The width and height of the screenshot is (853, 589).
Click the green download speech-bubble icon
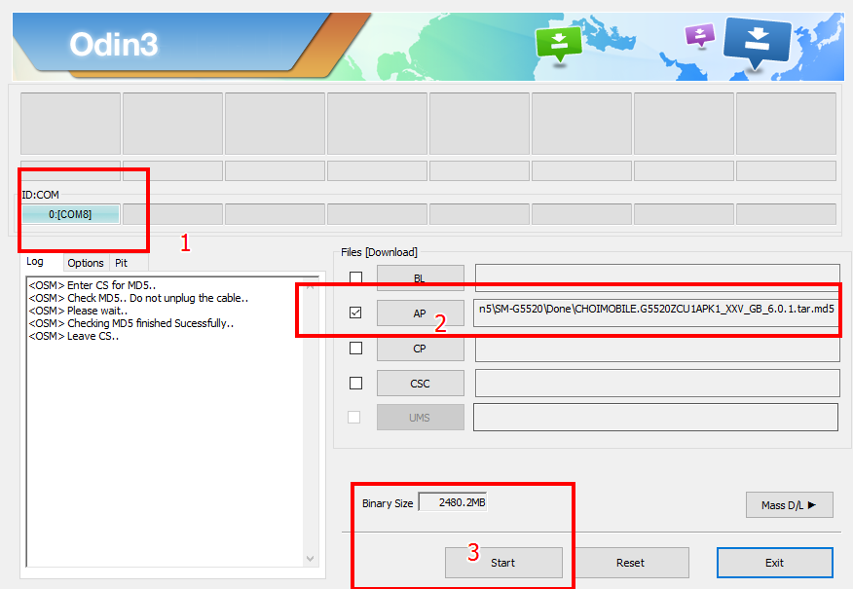558,42
